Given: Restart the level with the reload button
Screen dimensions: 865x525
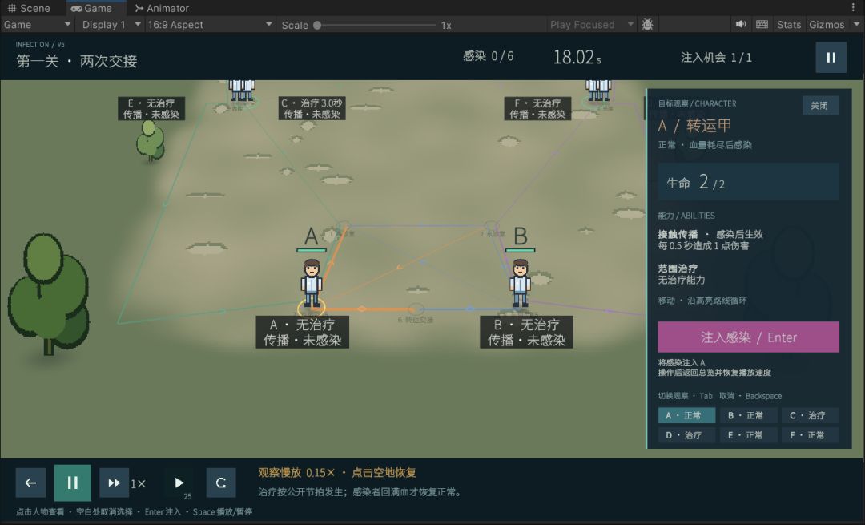Looking at the screenshot, I should click(221, 483).
